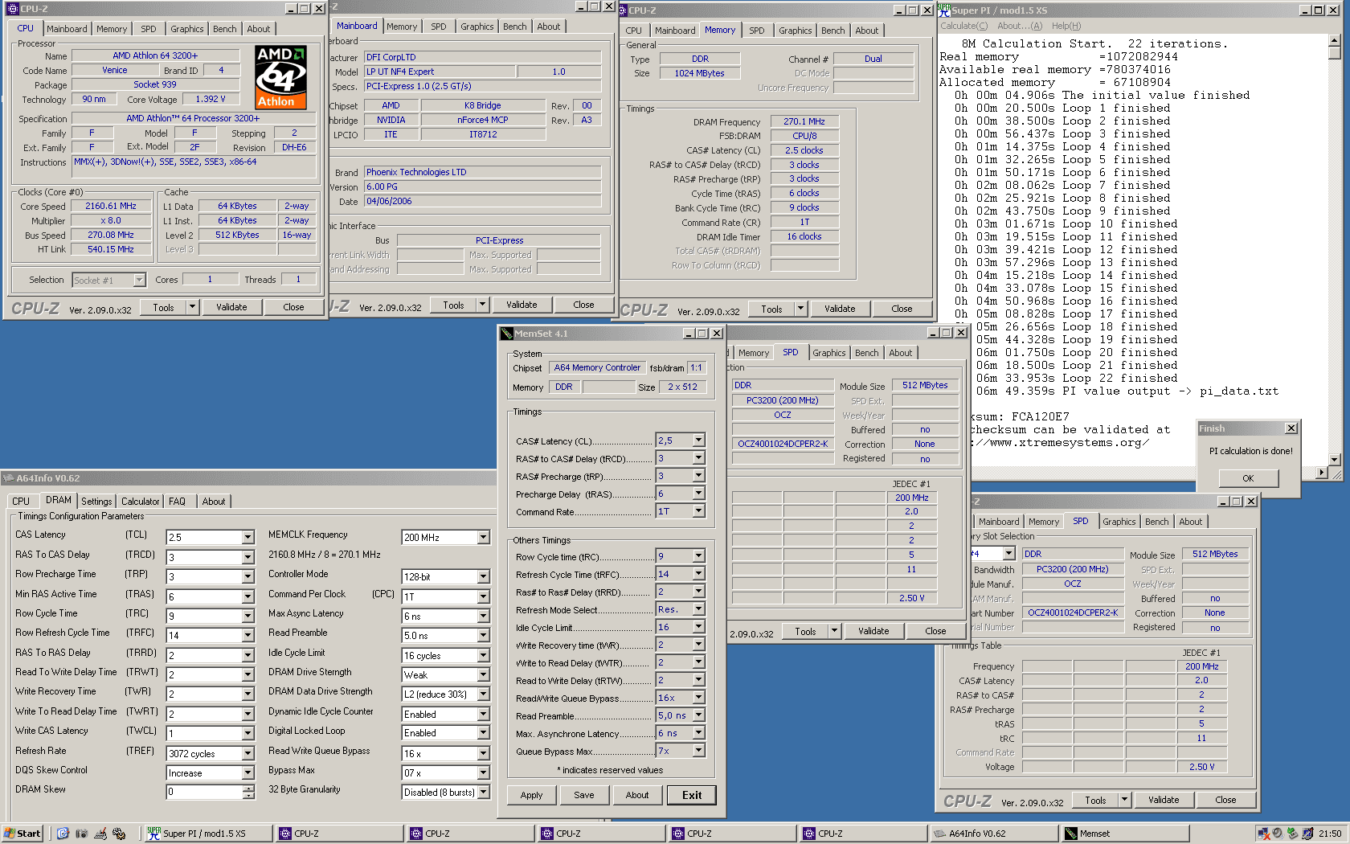This screenshot has width=1350, height=844.
Task: Click the system clock showing 21:50
Action: [1330, 834]
